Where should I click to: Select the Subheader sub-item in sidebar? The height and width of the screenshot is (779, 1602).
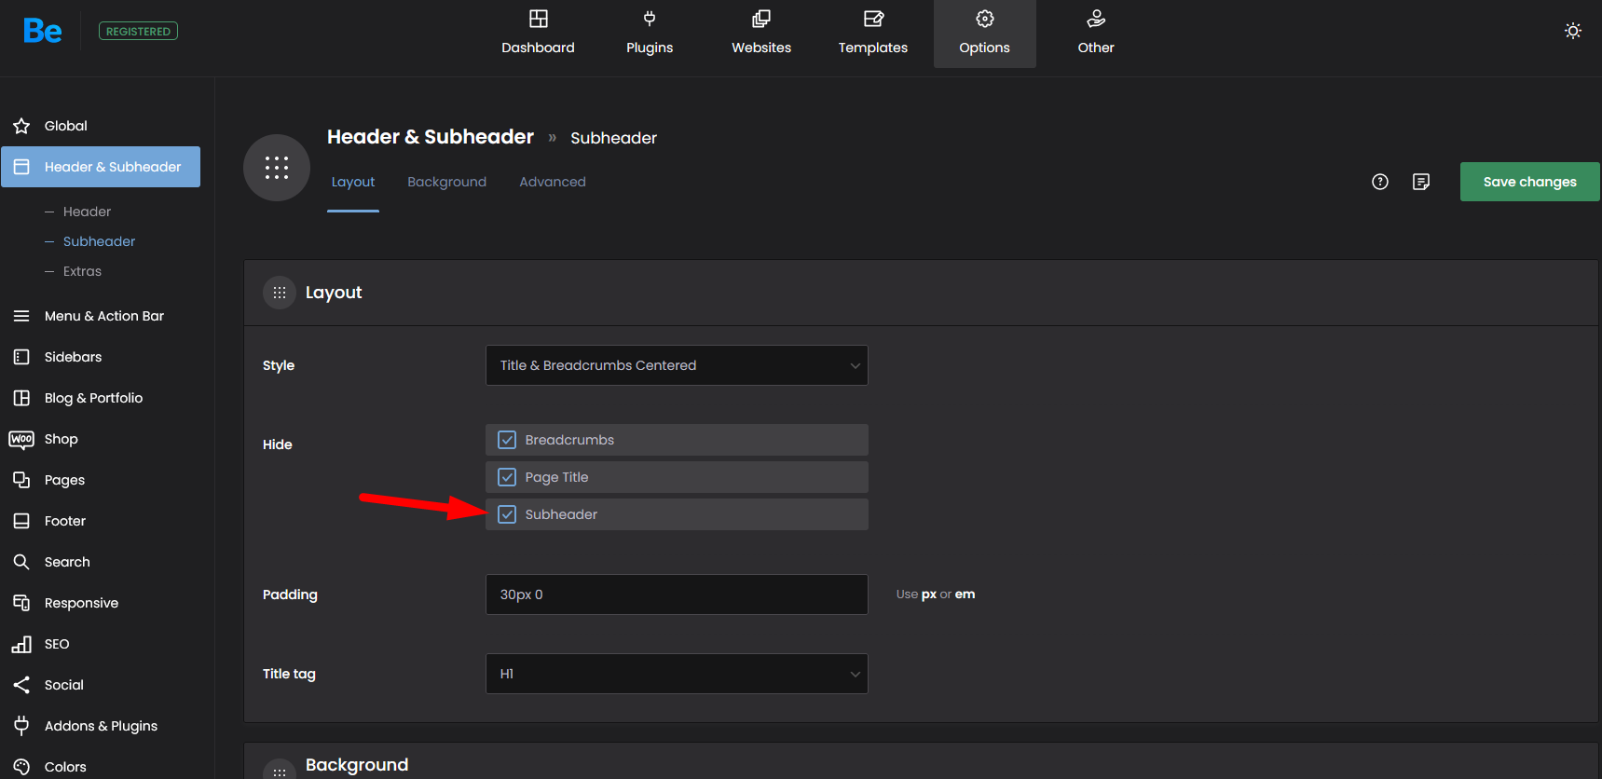pos(99,241)
